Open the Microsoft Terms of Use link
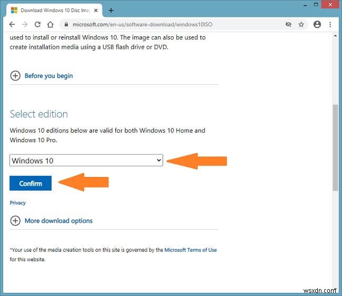Viewport: 342px width, 296px height. coord(190,250)
